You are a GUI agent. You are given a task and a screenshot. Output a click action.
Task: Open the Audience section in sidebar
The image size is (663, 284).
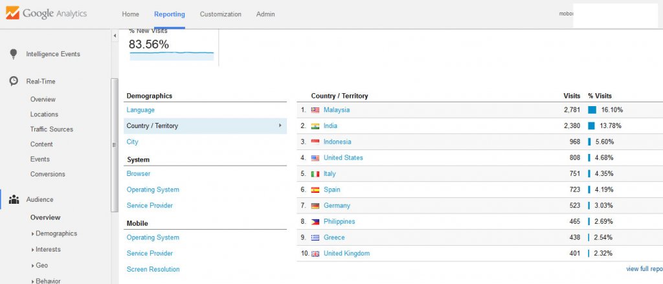(x=39, y=199)
